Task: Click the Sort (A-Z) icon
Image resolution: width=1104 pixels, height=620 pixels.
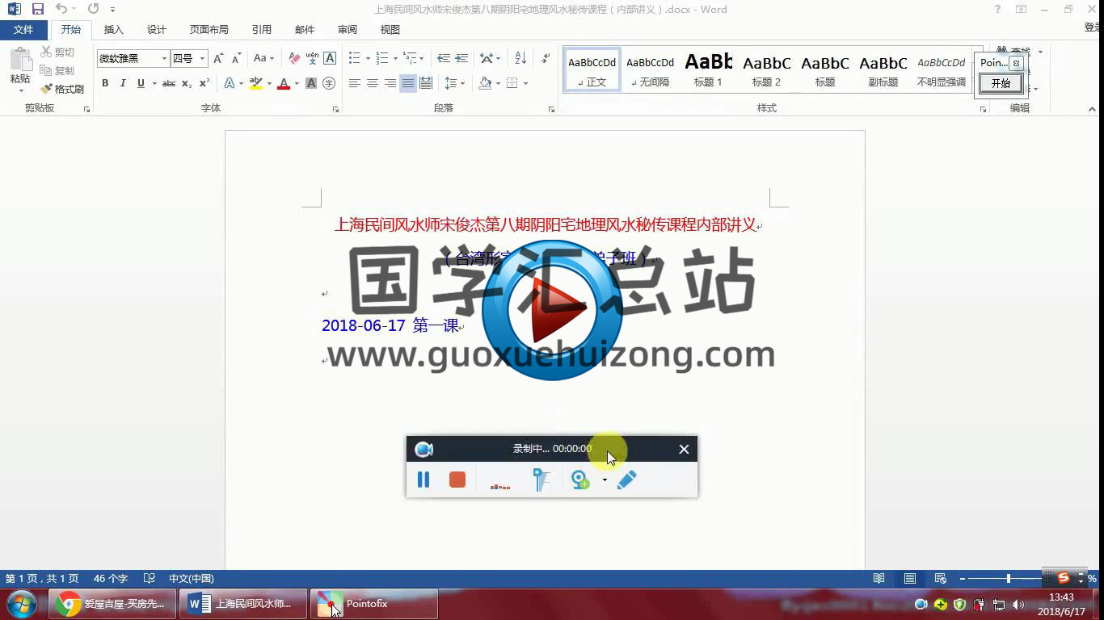Action: [x=520, y=59]
